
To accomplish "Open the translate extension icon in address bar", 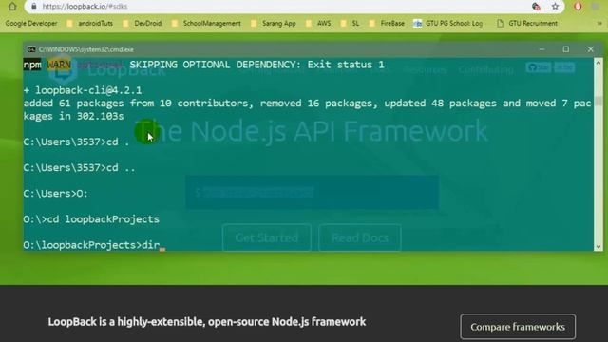I will click(536, 7).
